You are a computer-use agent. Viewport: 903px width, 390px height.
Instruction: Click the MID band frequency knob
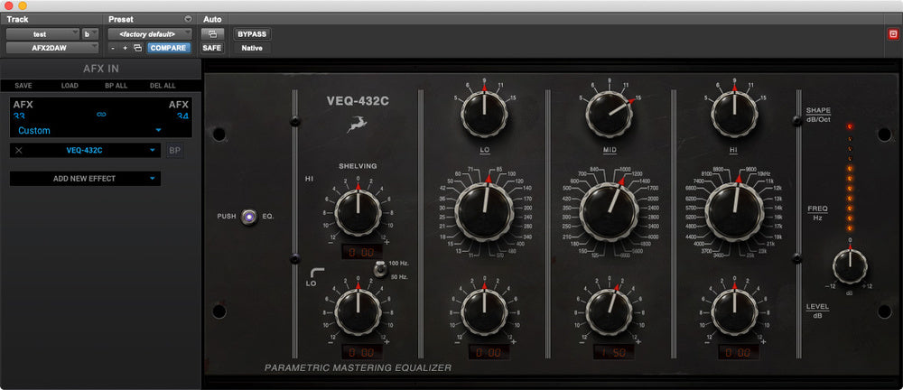pos(610,212)
